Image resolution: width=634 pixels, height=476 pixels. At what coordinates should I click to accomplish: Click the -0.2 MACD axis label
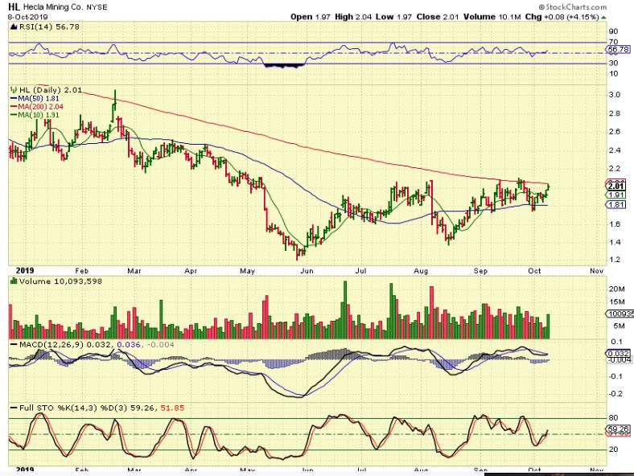click(616, 393)
